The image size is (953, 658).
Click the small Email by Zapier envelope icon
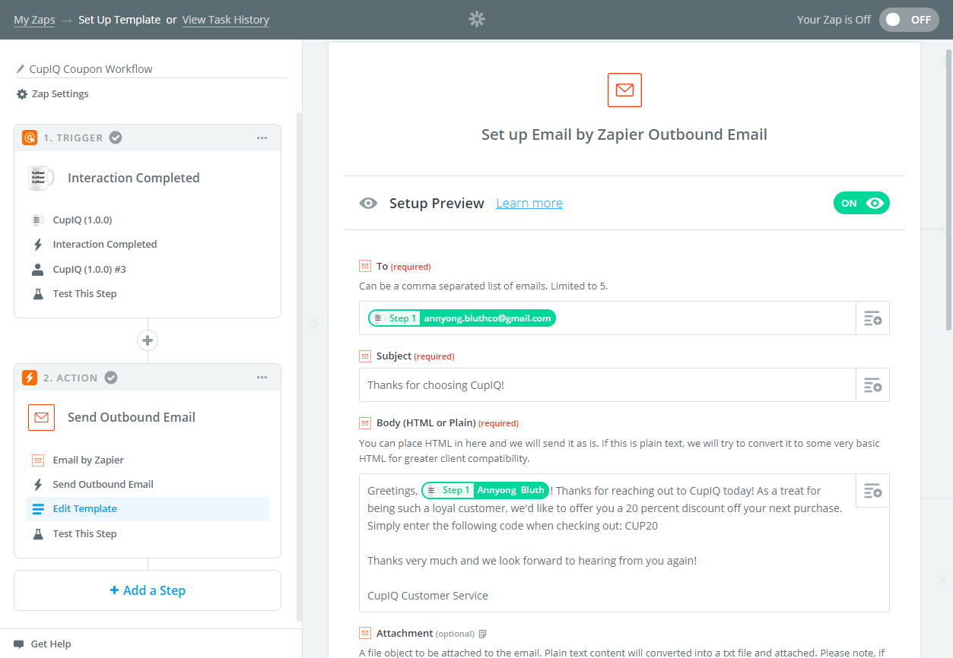pyautogui.click(x=37, y=460)
